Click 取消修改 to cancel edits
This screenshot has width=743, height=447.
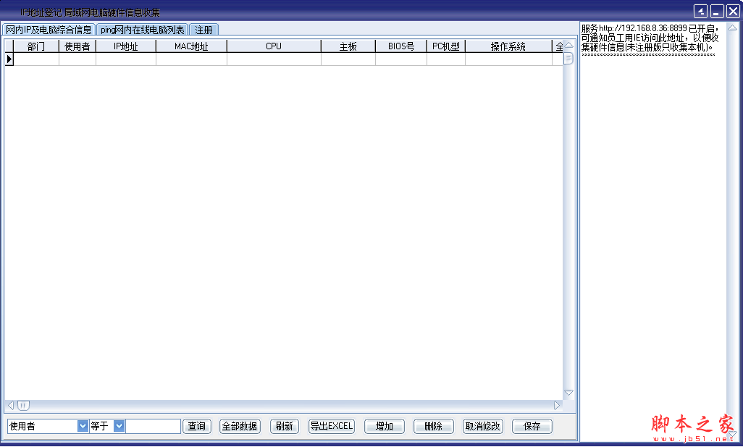(482, 426)
